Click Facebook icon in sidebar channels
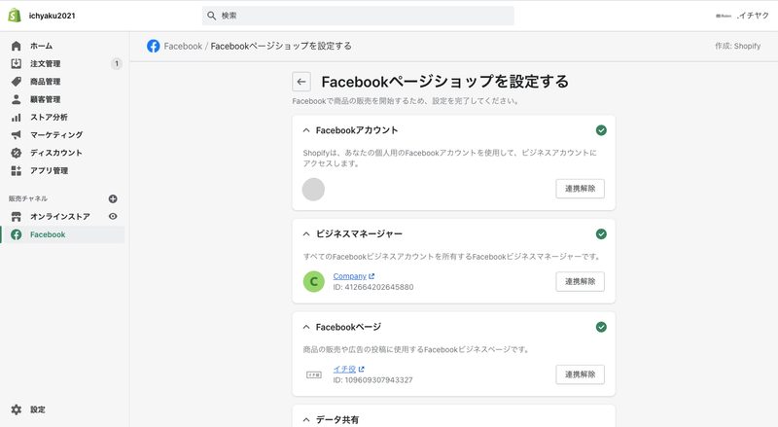Screen dimensions: 778x427 (x=16, y=234)
